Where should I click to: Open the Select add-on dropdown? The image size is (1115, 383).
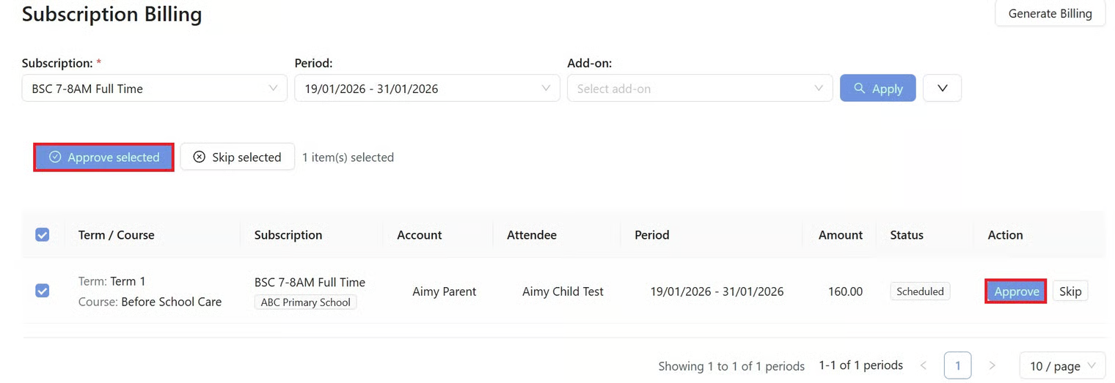coord(699,89)
